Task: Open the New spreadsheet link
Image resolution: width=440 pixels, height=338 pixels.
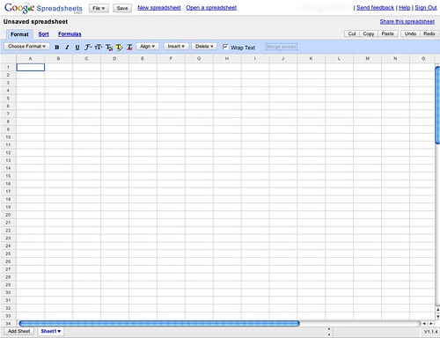Action: point(159,8)
